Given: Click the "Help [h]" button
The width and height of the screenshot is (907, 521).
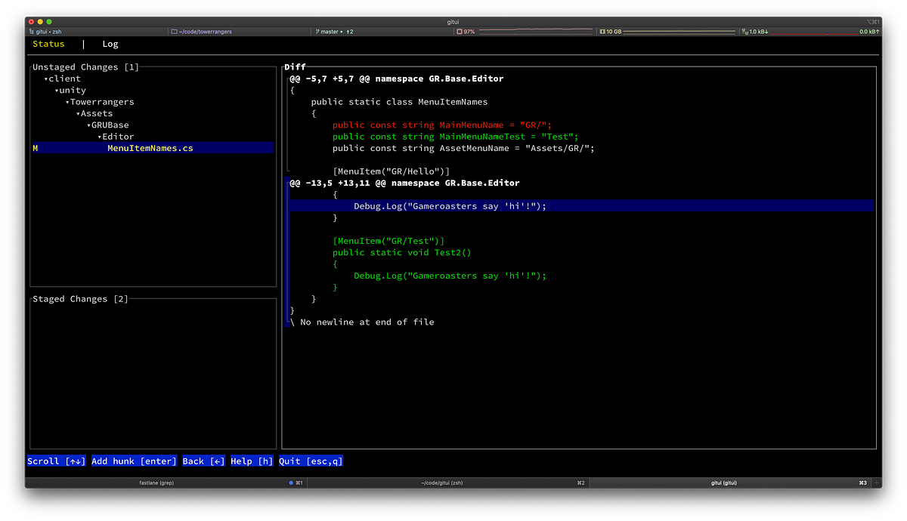Looking at the screenshot, I should point(251,461).
